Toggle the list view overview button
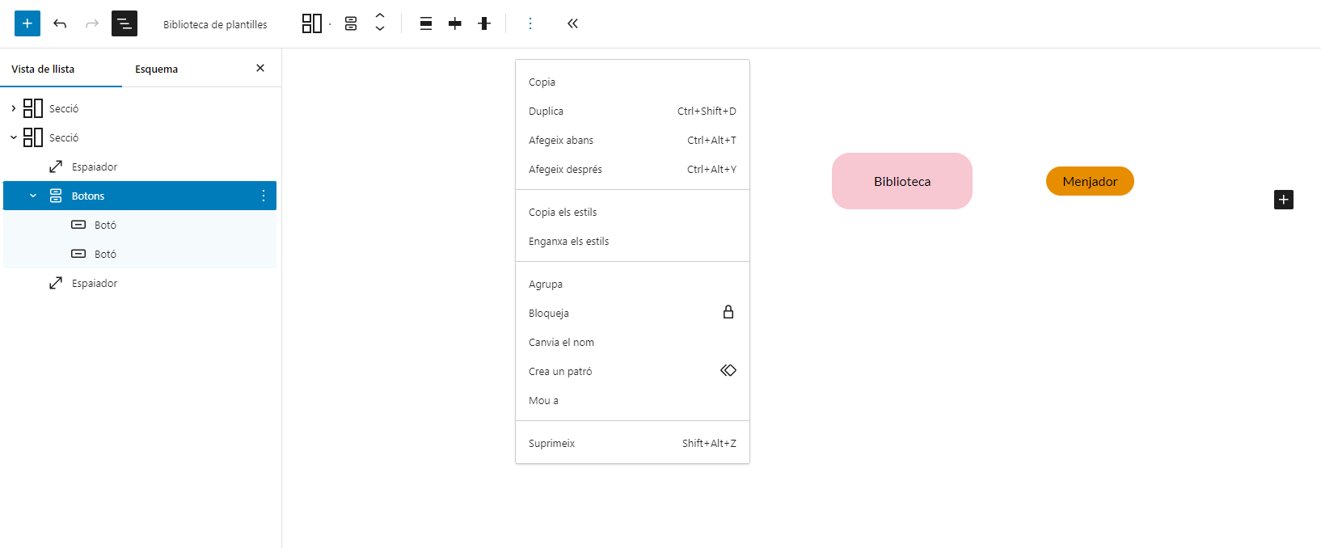Image resolution: width=1321 pixels, height=548 pixels. click(125, 23)
